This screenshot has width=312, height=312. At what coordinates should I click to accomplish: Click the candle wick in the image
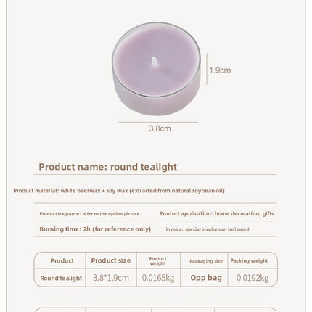click(x=155, y=62)
